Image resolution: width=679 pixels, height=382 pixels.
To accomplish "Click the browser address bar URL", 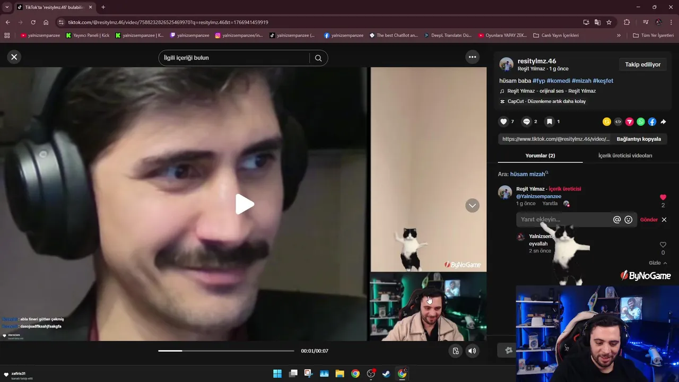I will 168,22.
